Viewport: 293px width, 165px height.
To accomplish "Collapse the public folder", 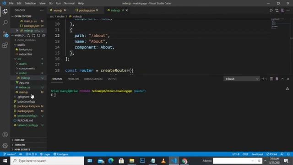I will (21, 45).
